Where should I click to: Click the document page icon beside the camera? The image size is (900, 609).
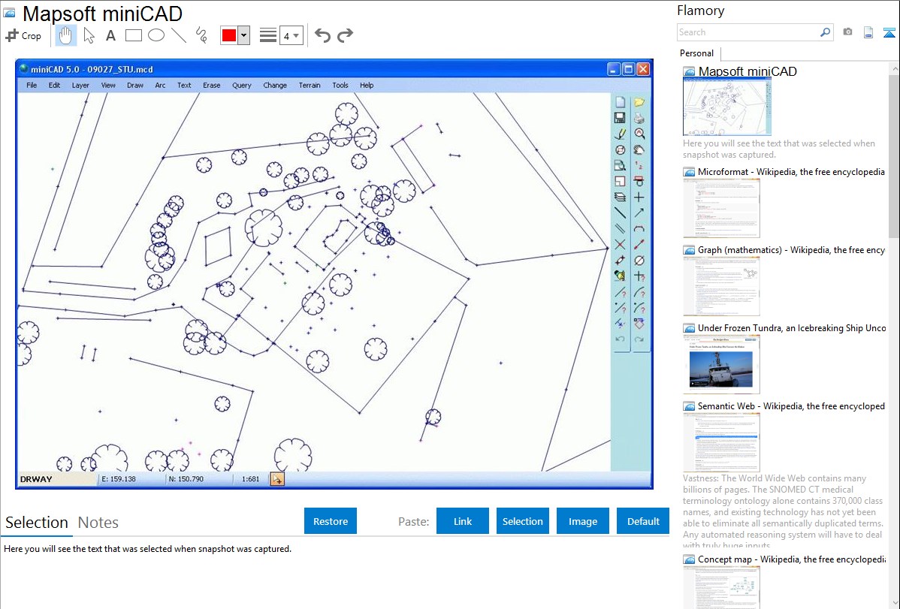[x=868, y=32]
